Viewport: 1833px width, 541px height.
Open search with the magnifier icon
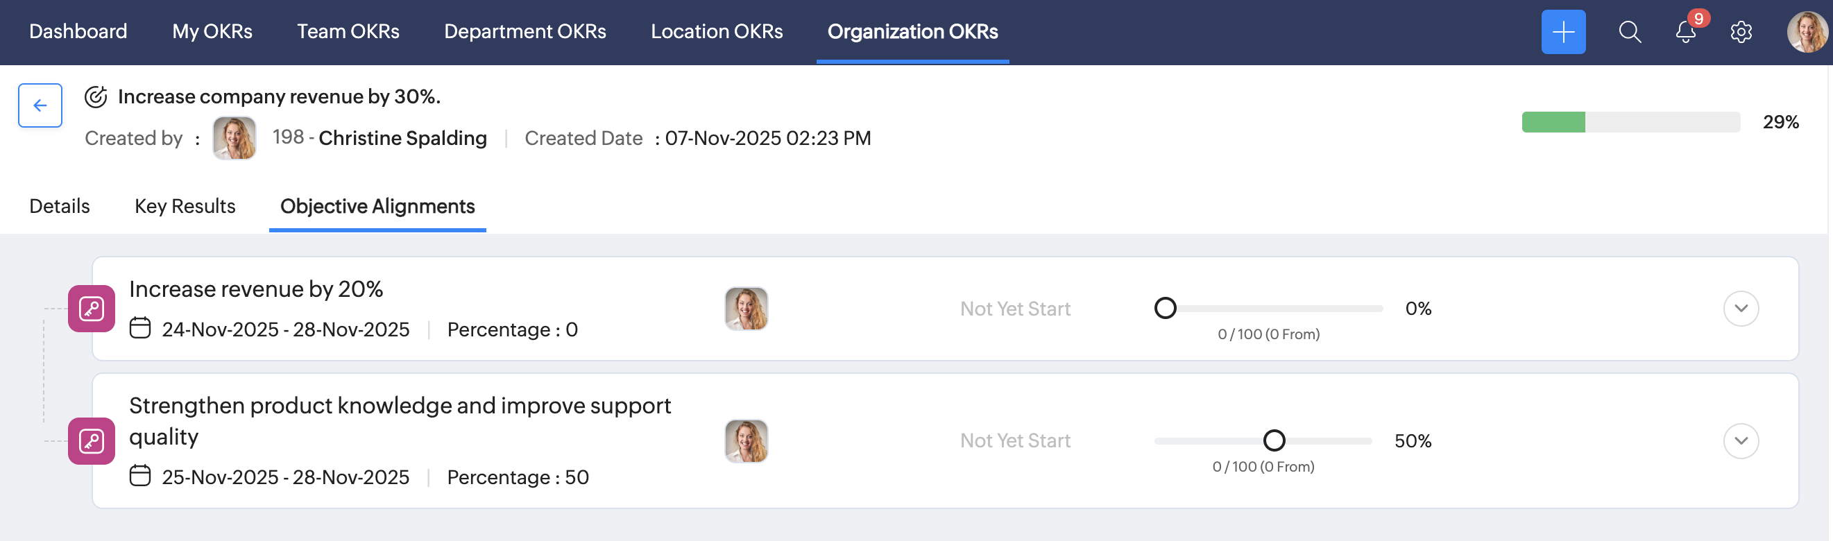1629,32
